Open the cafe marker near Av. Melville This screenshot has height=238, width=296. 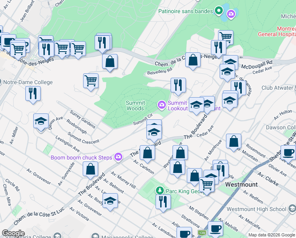tap(215, 229)
